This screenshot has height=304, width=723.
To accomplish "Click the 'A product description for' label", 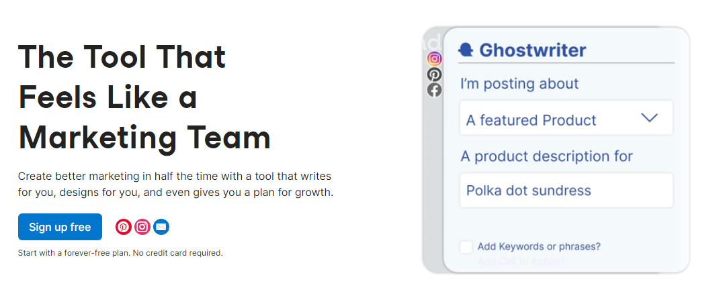I will click(x=547, y=156).
